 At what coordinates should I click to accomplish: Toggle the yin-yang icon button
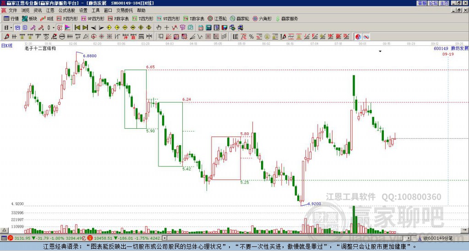[x=358, y=37]
